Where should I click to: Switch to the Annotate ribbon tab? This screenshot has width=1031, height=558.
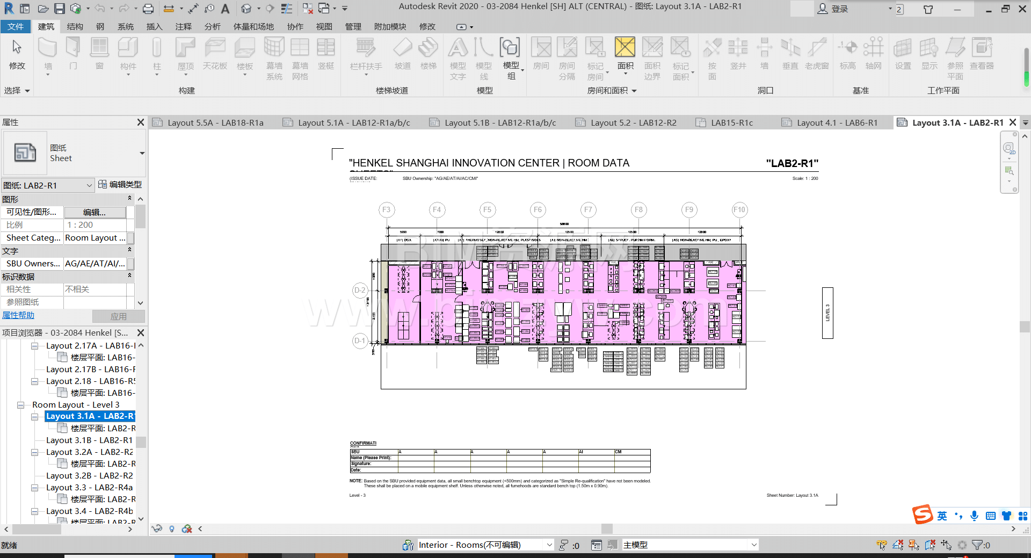(x=183, y=26)
